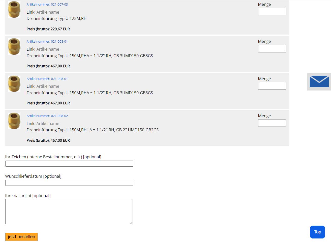Focus Menge field of second 021-008-01 item
The height and width of the screenshot is (242, 331).
[272, 86]
